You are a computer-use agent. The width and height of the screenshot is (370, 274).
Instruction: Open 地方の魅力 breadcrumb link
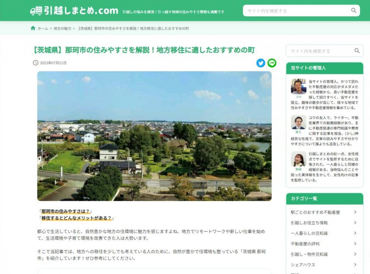tap(62, 28)
